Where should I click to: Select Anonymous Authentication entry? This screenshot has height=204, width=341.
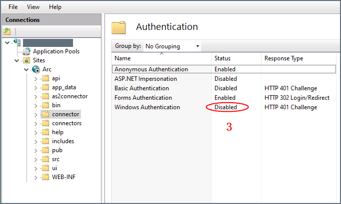(151, 69)
